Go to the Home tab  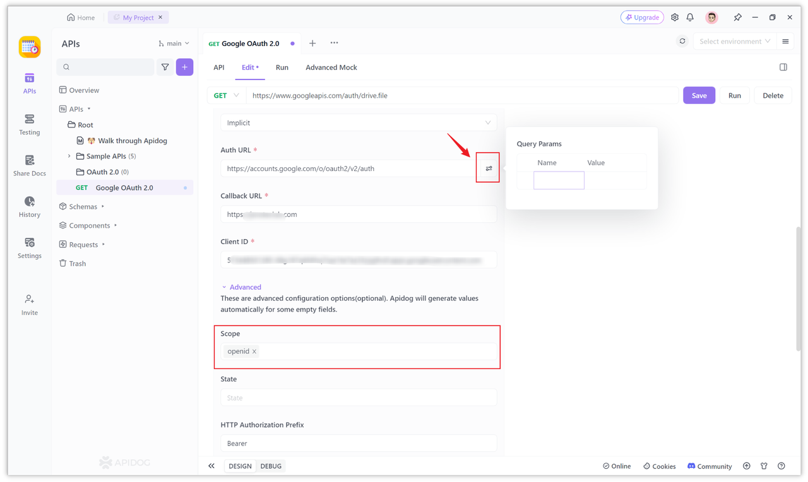81,18
